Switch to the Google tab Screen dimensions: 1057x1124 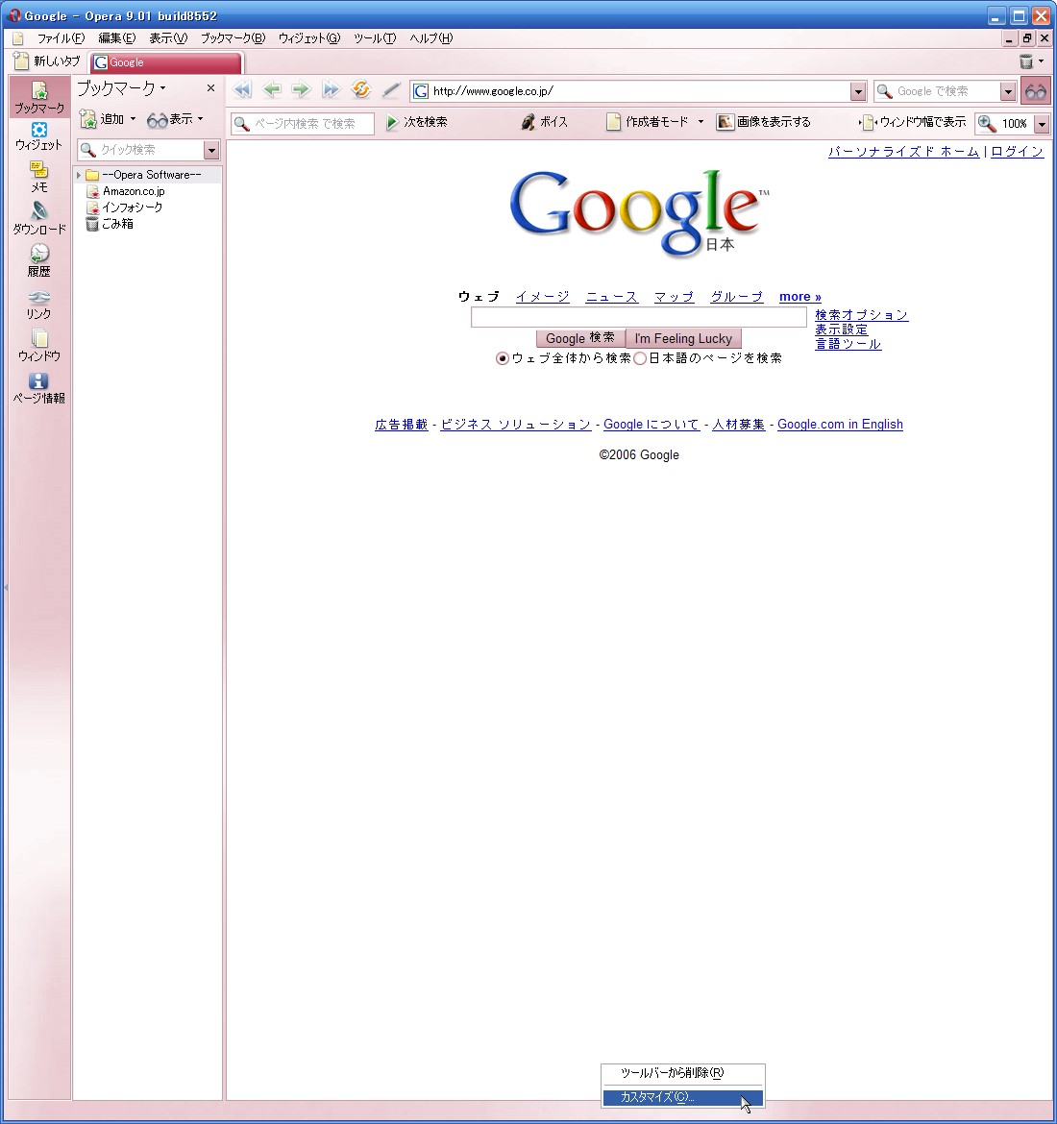click(166, 62)
